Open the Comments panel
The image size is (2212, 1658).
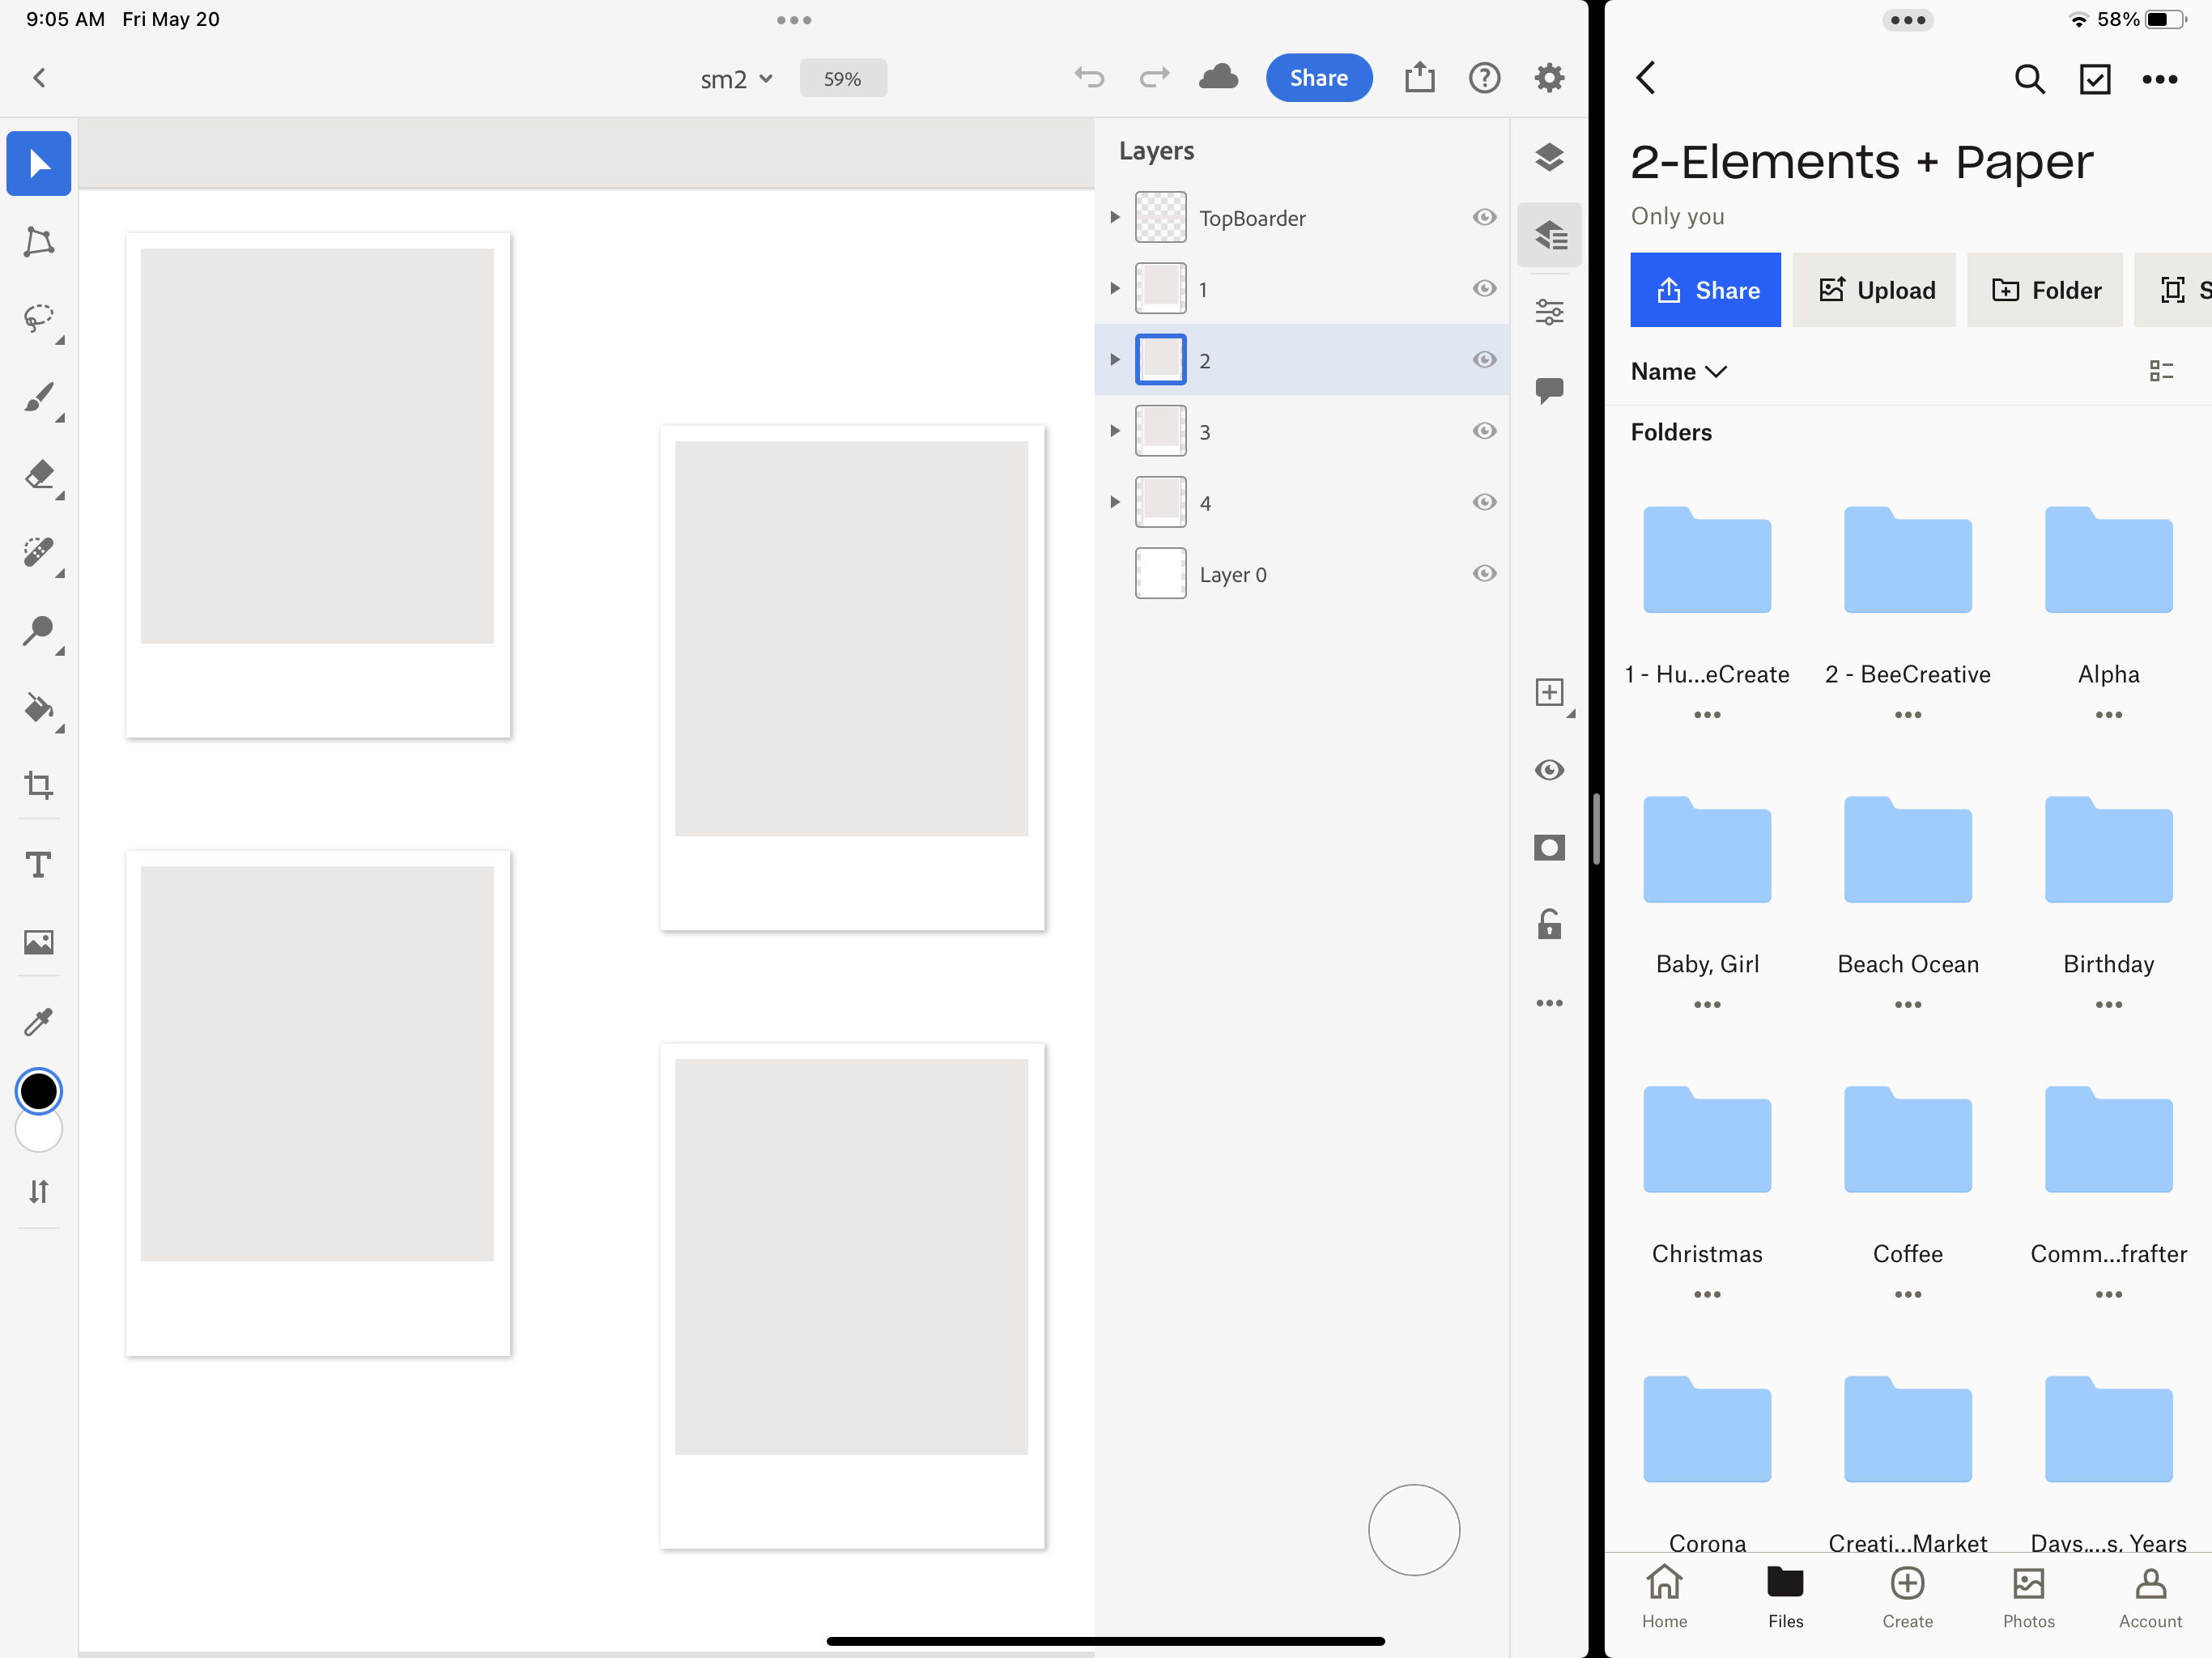click(x=1550, y=390)
